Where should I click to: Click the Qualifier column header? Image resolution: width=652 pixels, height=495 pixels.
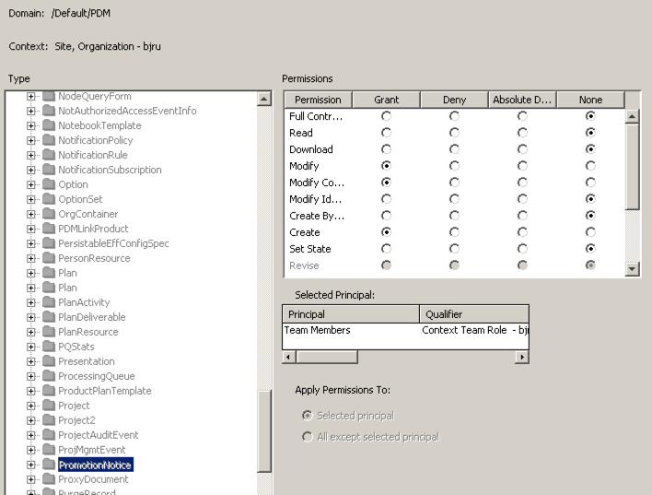pos(474,314)
